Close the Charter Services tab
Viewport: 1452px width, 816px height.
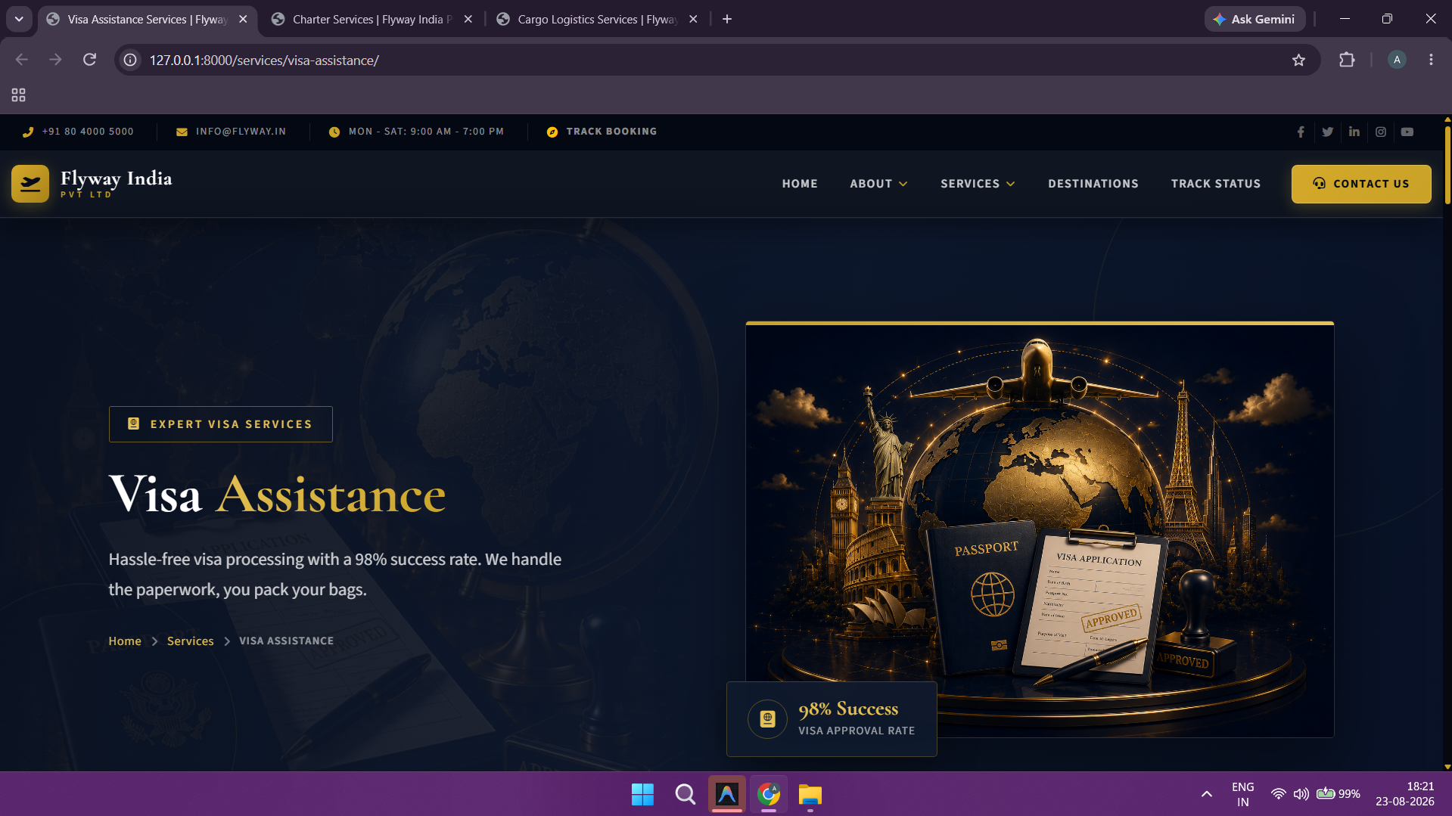coord(468,19)
